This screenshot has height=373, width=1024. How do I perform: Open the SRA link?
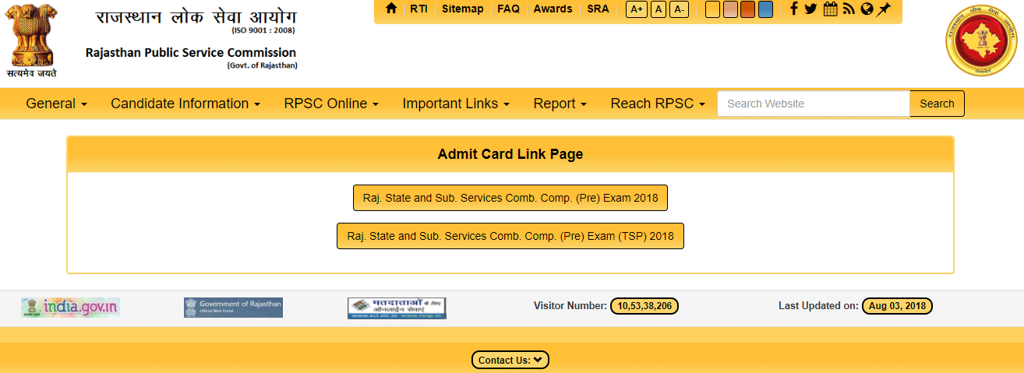(598, 9)
